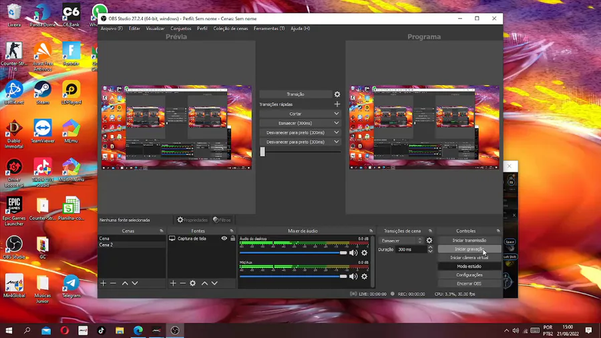Open Ferramentas (T) menu

tap(269, 28)
